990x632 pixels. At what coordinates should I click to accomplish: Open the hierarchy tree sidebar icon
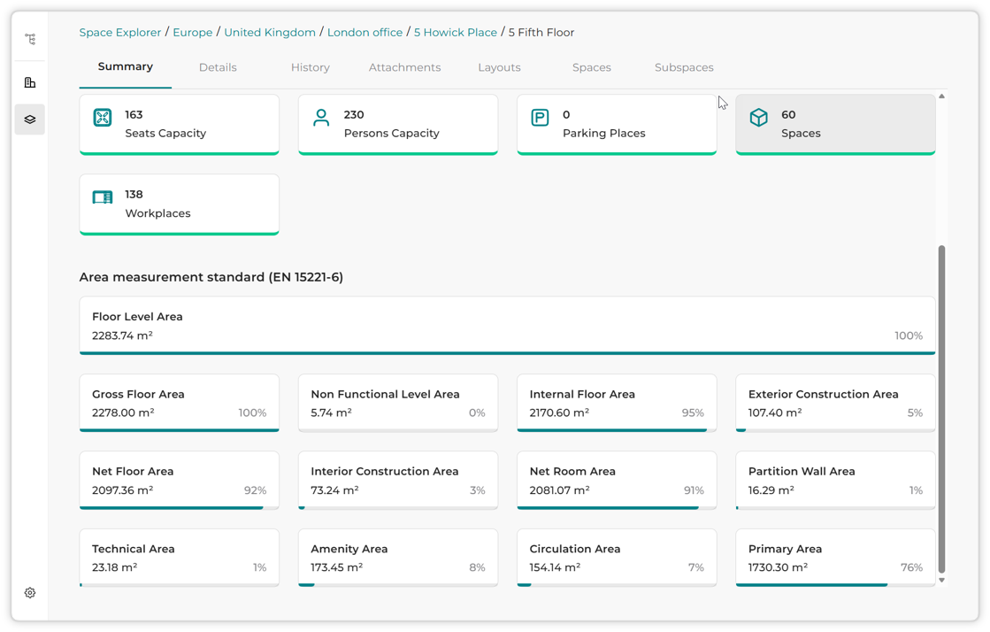pyautogui.click(x=30, y=39)
